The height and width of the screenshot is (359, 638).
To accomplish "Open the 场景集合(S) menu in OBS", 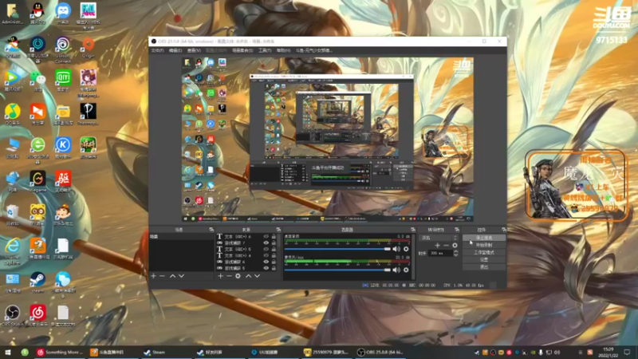I will [242, 50].
